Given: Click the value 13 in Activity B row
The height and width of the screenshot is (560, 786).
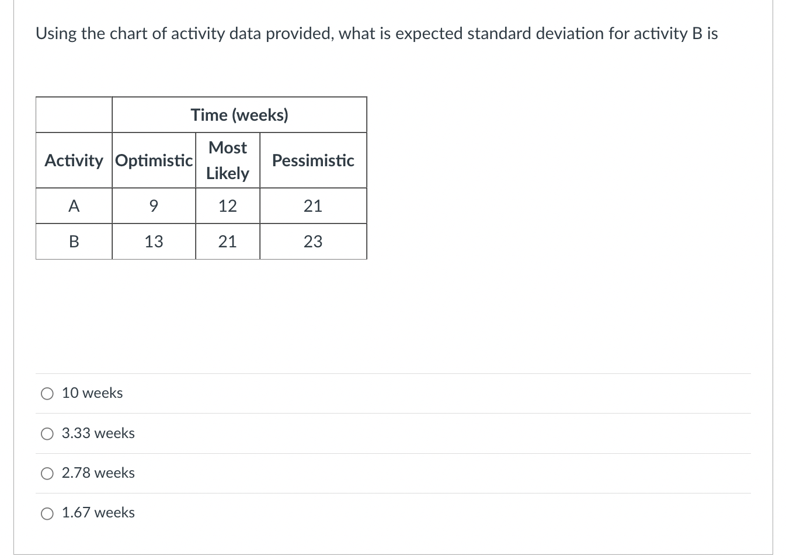Looking at the screenshot, I should (x=154, y=242).
